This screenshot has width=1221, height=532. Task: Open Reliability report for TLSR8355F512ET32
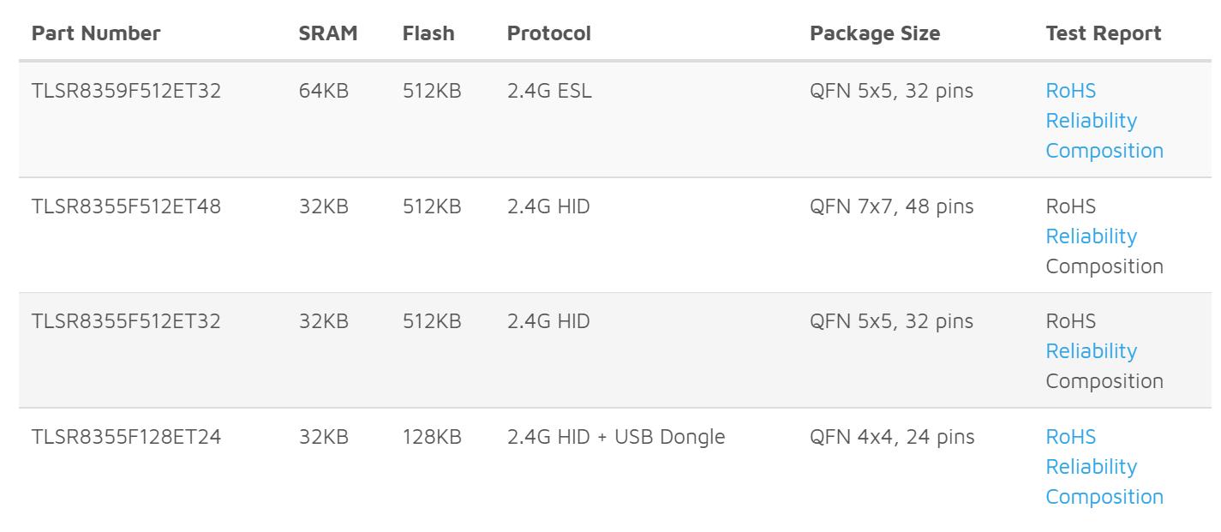pyautogui.click(x=1091, y=351)
